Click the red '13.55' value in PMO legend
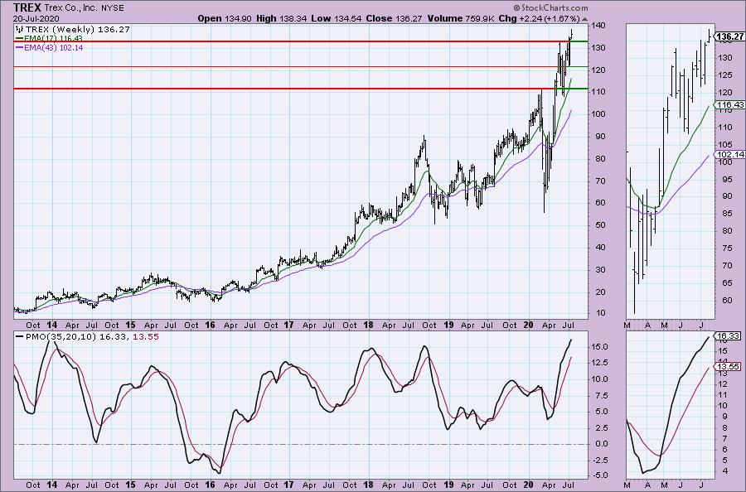 click(x=146, y=336)
